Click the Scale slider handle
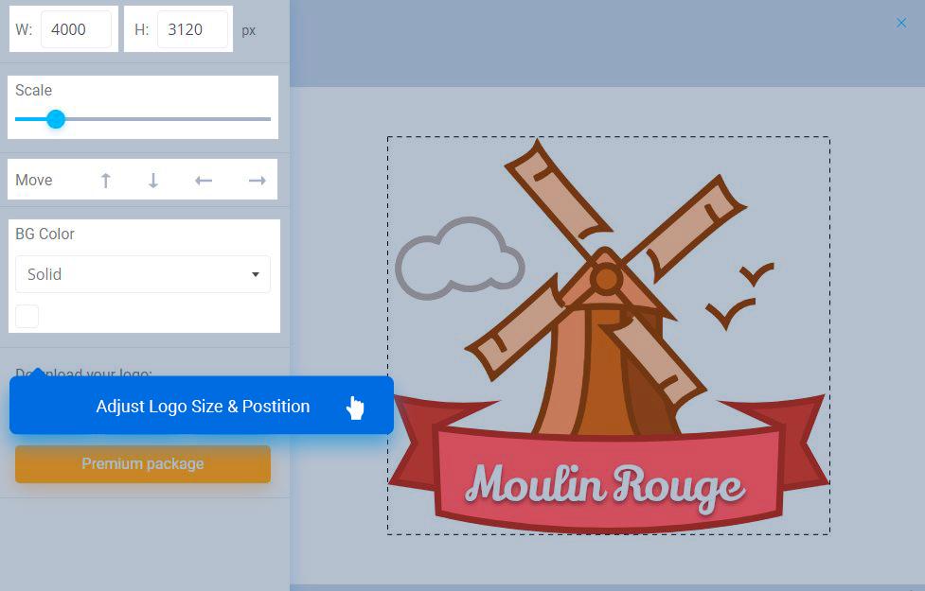Image resolution: width=925 pixels, height=591 pixels. point(56,119)
